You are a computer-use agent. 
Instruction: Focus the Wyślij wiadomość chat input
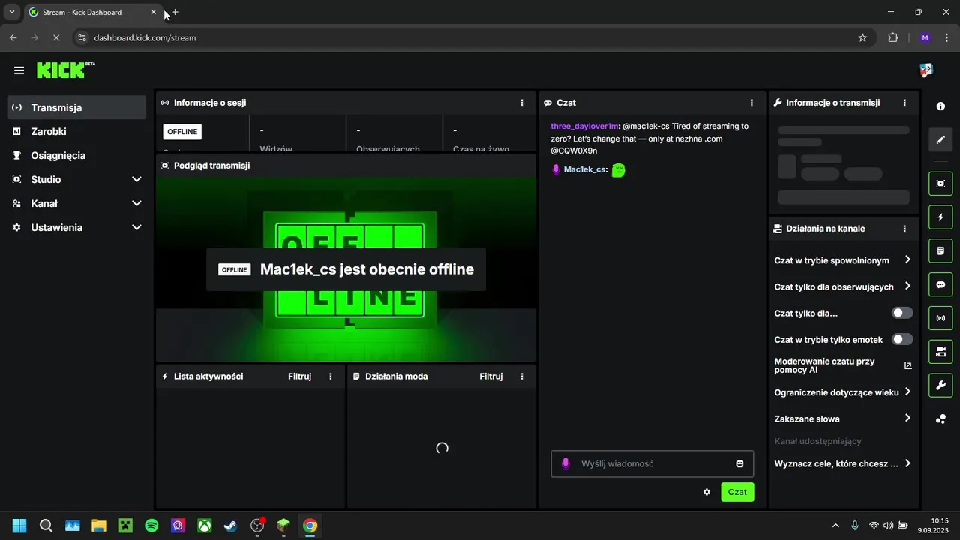(652, 463)
